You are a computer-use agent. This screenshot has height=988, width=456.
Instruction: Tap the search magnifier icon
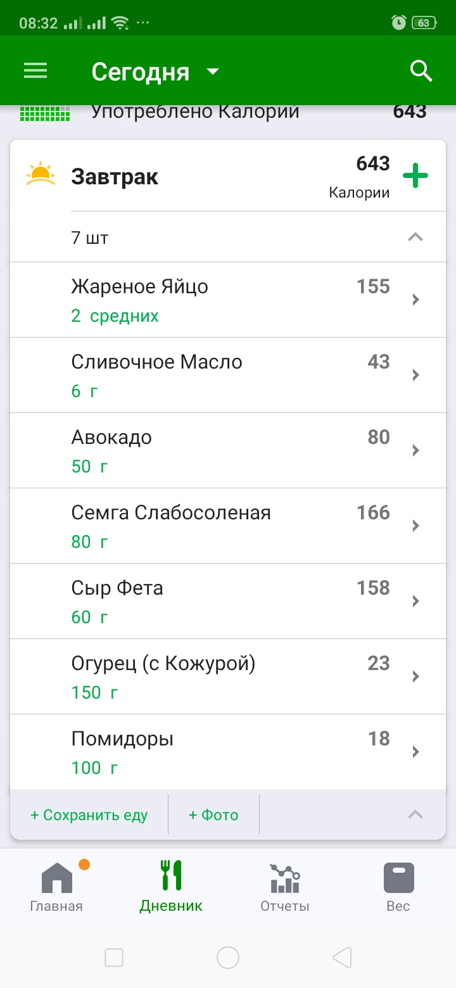click(x=421, y=72)
